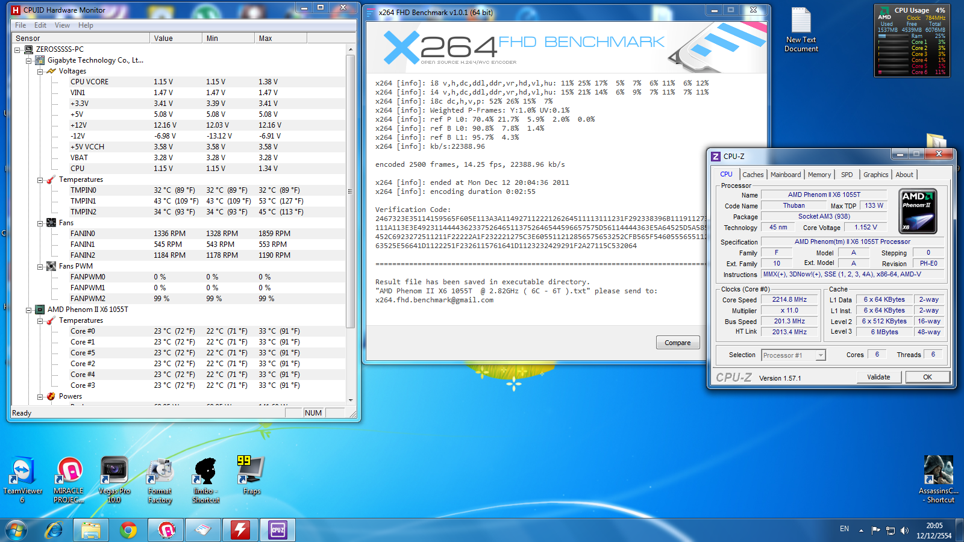The width and height of the screenshot is (964, 542).
Task: Click the fan icon beside Fans PWM
Action: (x=51, y=266)
